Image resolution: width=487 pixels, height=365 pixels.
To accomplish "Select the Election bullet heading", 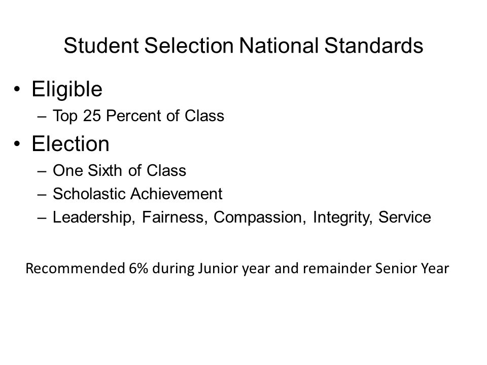I will coord(71,144).
